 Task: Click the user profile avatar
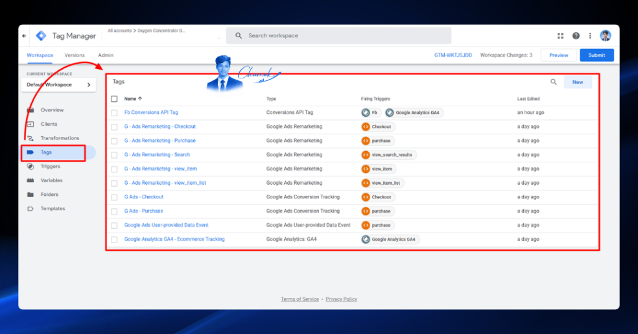606,35
